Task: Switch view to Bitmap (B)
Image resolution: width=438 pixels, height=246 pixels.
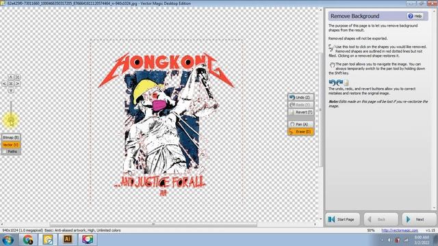Action: 11,137
